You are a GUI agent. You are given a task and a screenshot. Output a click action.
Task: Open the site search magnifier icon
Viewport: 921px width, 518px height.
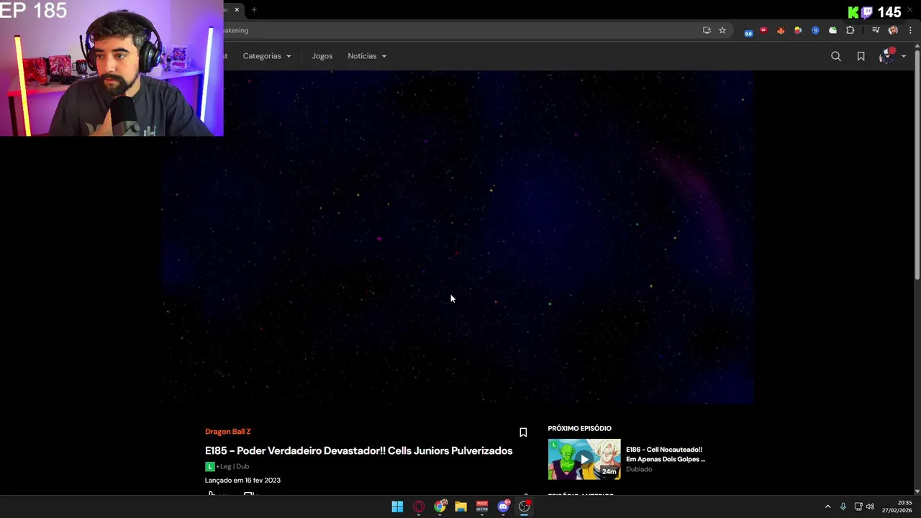pyautogui.click(x=836, y=56)
